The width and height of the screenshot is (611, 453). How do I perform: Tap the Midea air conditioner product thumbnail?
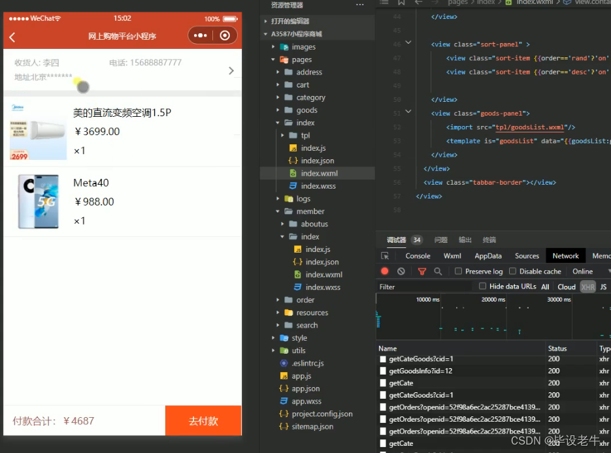pos(38,132)
